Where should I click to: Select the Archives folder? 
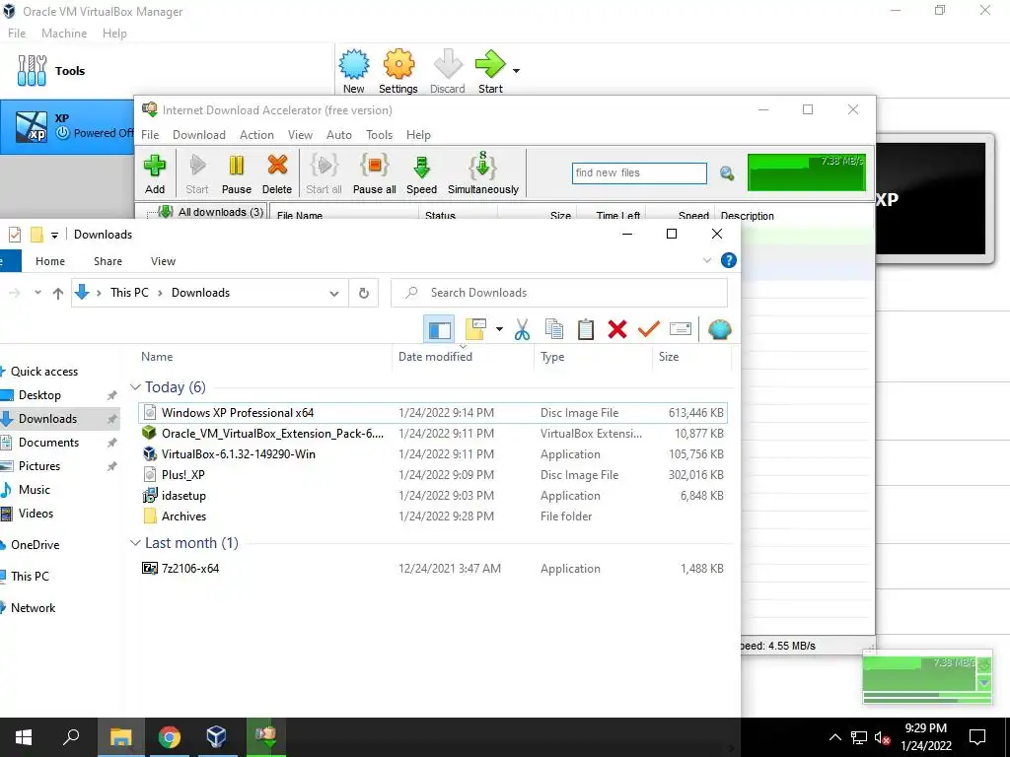(433, 516)
